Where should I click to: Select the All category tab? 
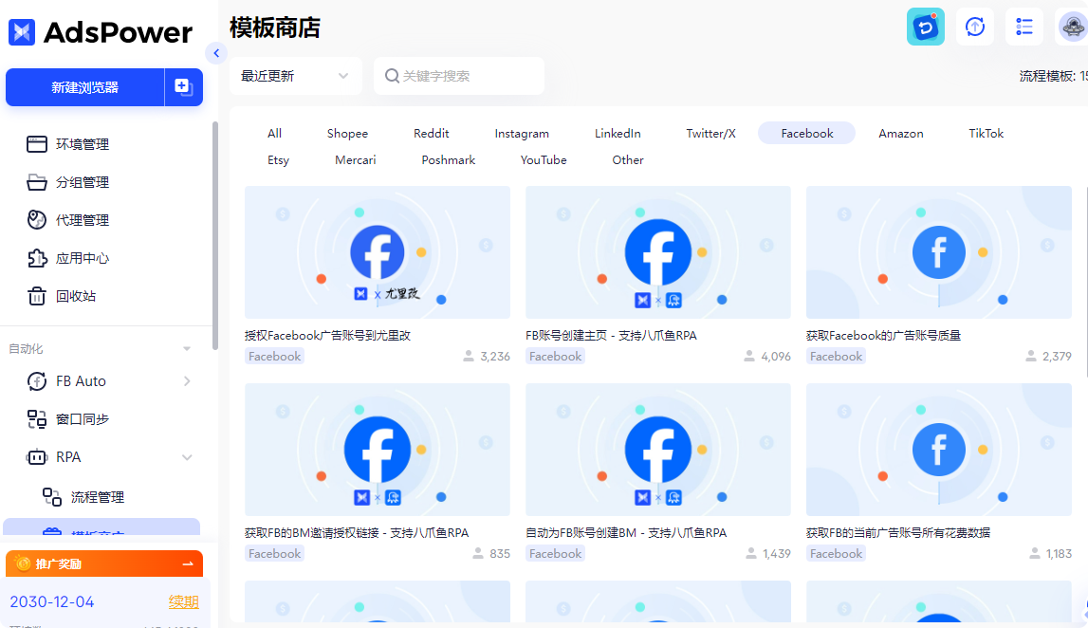click(275, 133)
